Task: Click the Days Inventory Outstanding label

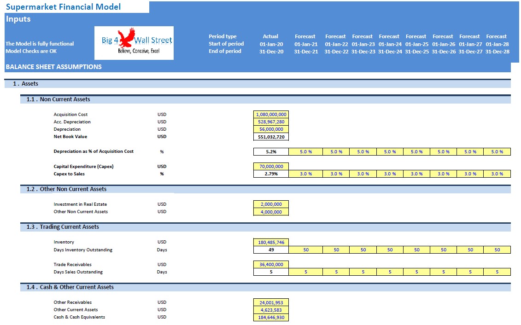Action: (83, 250)
